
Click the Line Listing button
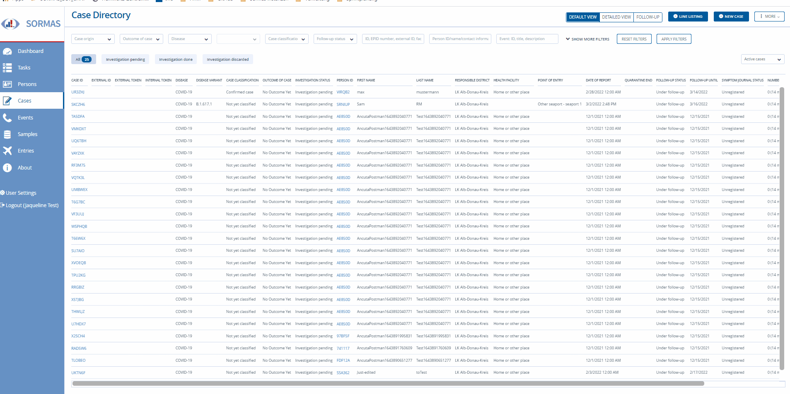[688, 17]
